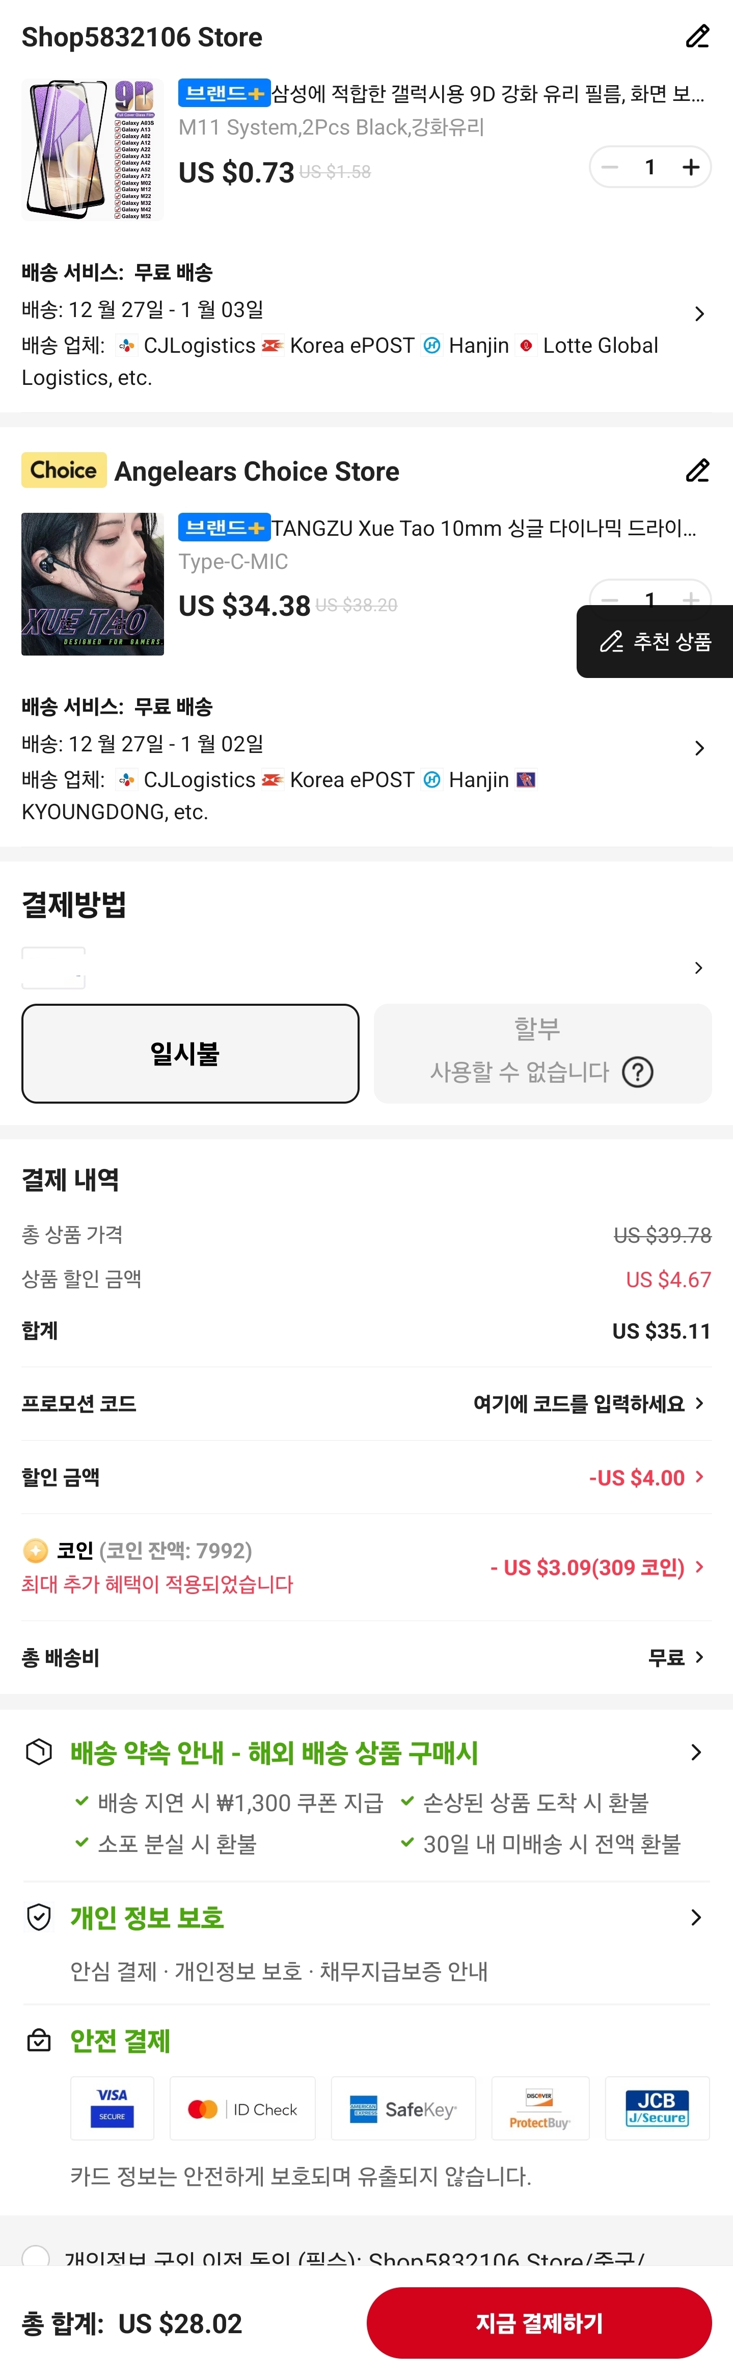Click the help question mark beside 할부

point(637,1073)
